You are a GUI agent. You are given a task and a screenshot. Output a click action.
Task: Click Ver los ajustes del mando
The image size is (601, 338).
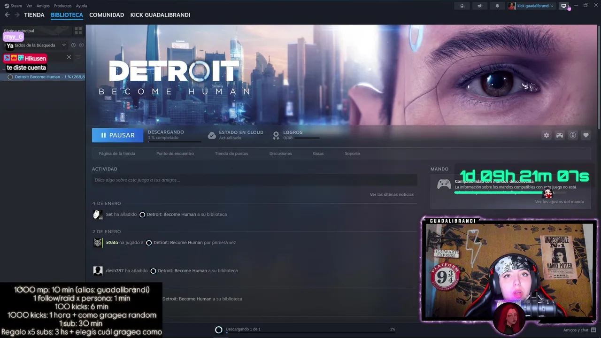pyautogui.click(x=560, y=202)
